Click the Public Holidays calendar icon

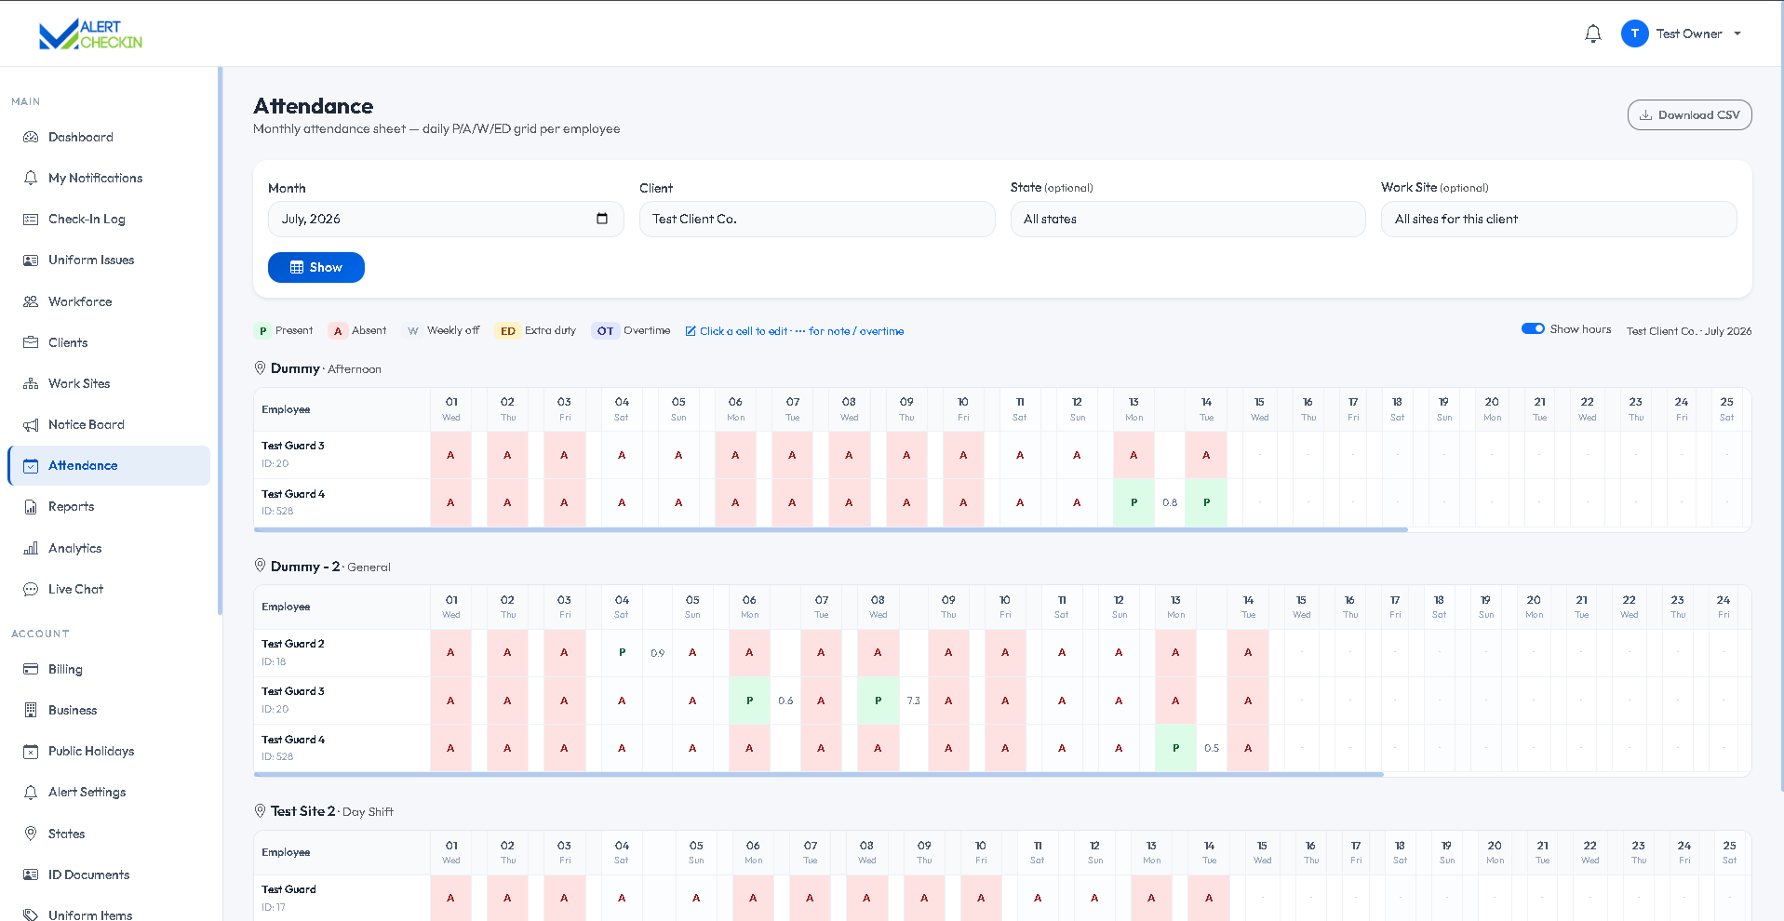(x=31, y=752)
